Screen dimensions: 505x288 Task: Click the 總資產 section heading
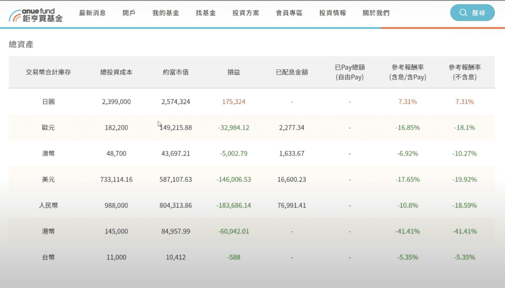click(21, 44)
